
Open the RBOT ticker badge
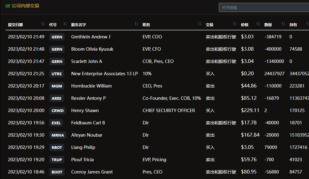[x=57, y=147]
